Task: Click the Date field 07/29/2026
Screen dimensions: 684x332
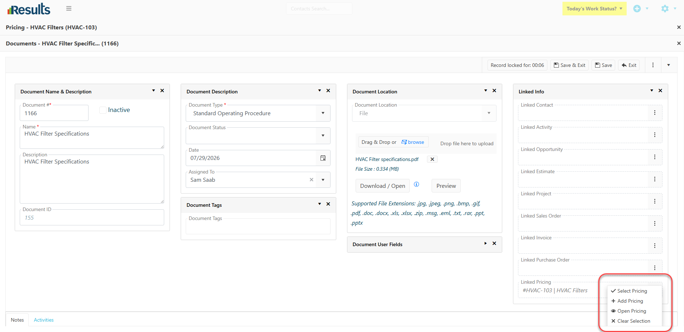Action: (251, 158)
